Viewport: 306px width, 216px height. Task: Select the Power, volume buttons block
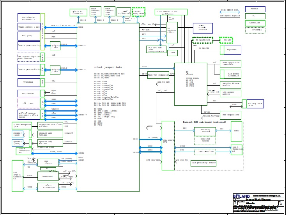pos(203,28)
